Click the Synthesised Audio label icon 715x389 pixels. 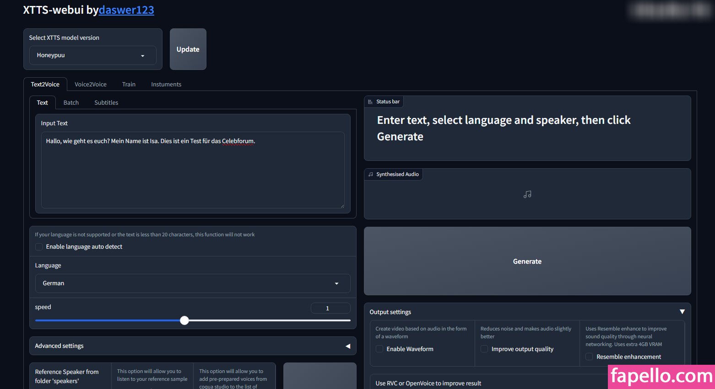point(370,175)
